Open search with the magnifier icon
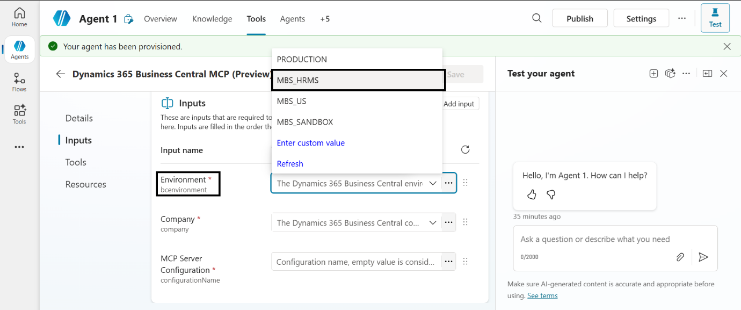 (536, 18)
